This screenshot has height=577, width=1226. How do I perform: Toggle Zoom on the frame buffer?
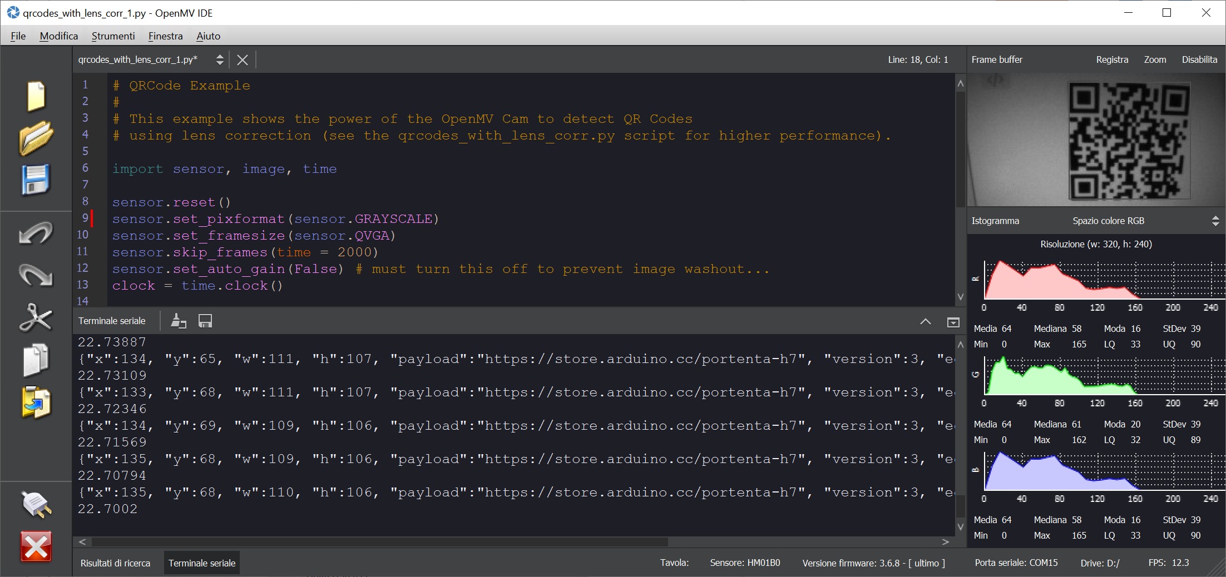click(1155, 59)
